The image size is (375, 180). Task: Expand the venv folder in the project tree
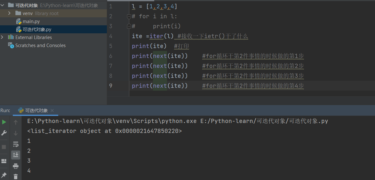coord(10,13)
